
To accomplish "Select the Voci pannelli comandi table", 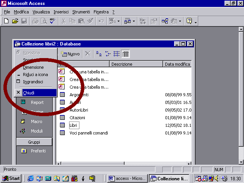I will pos(89,133).
